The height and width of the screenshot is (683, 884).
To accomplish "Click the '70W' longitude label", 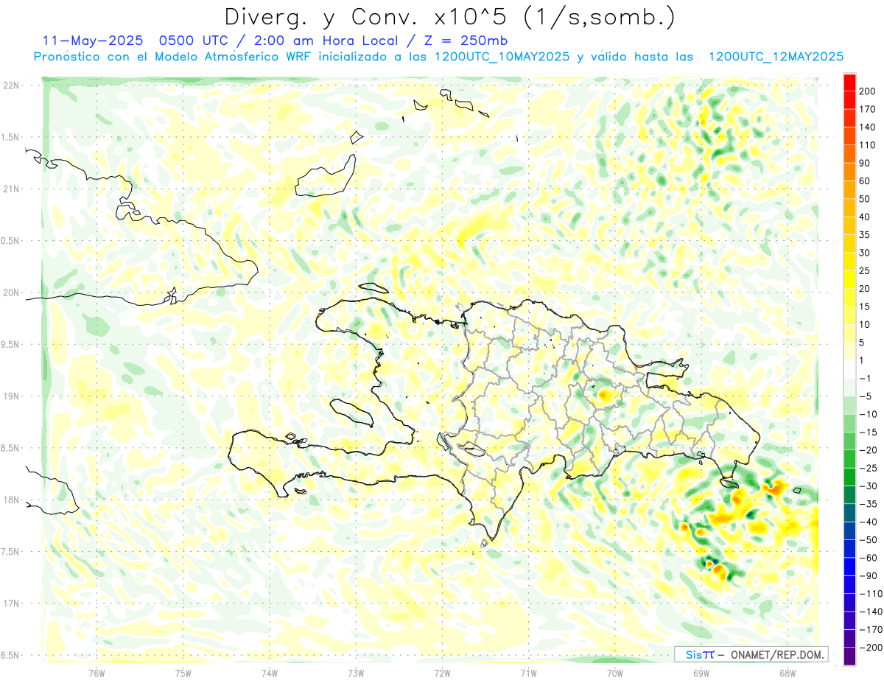I will tap(614, 673).
